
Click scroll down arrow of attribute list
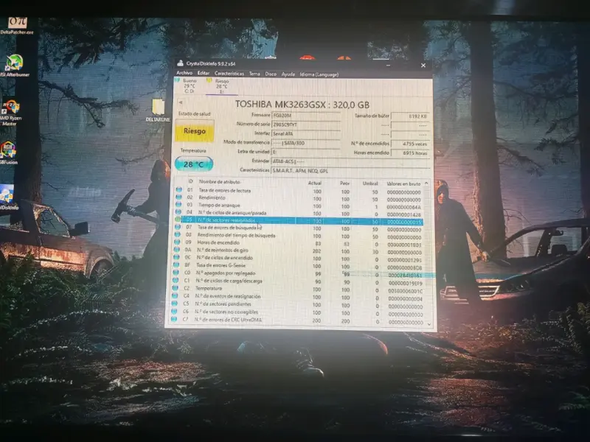[428, 323]
